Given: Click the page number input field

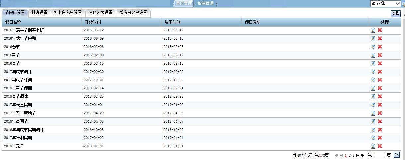Looking at the screenshot, I should coord(379,155).
